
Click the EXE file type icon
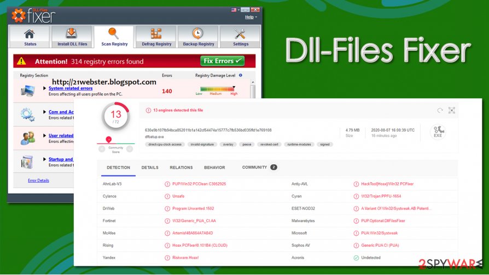[438, 131]
